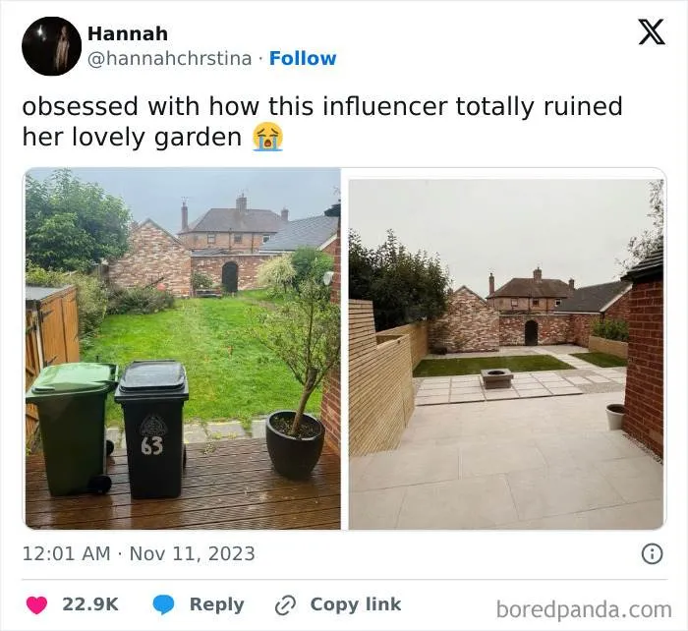Click the X logo icon
688x631 pixels.
tap(652, 32)
